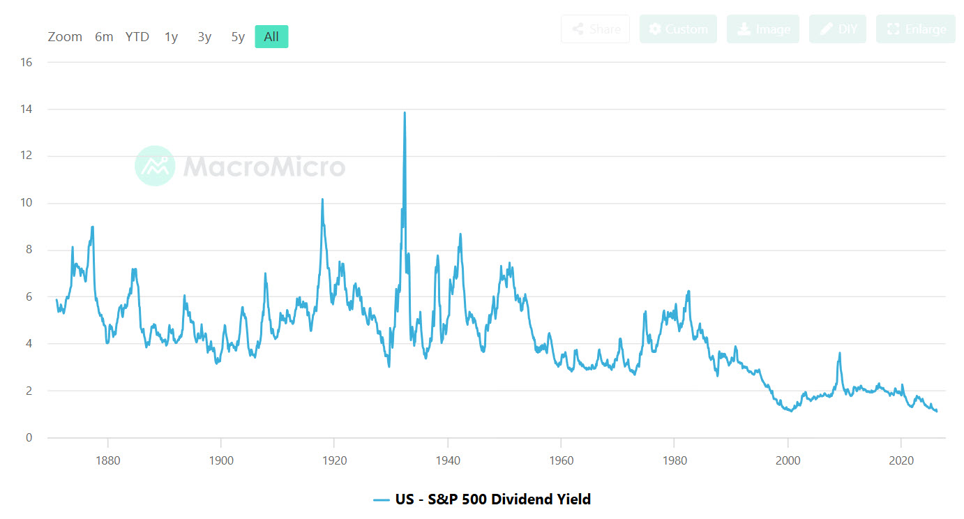Click the 1880 x-axis year label
This screenshot has height=519, width=964.
click(x=107, y=461)
